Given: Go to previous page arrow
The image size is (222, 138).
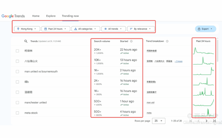Looking at the screenshot, I should coord(198,121).
